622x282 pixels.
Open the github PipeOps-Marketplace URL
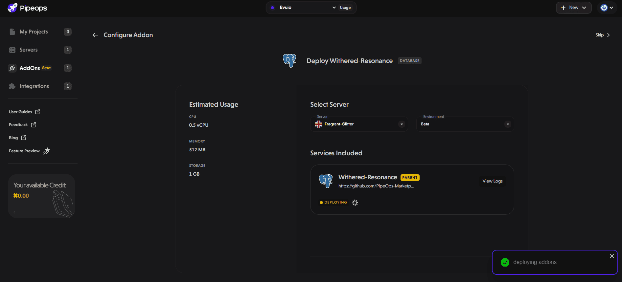tap(376, 186)
